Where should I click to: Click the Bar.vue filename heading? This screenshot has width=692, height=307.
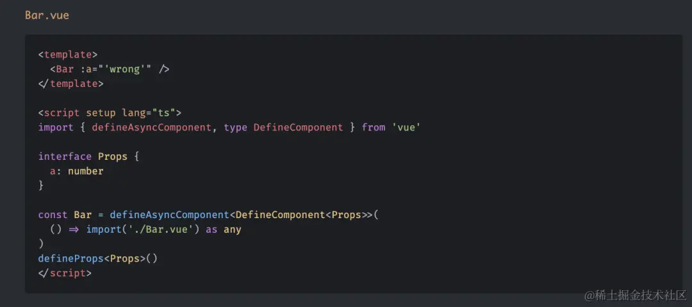click(x=47, y=15)
